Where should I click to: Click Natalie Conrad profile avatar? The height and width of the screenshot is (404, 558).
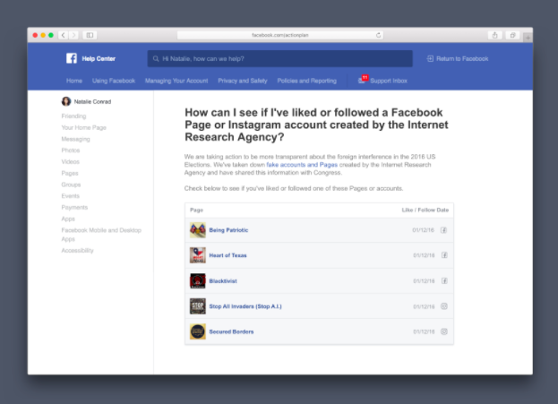point(66,101)
